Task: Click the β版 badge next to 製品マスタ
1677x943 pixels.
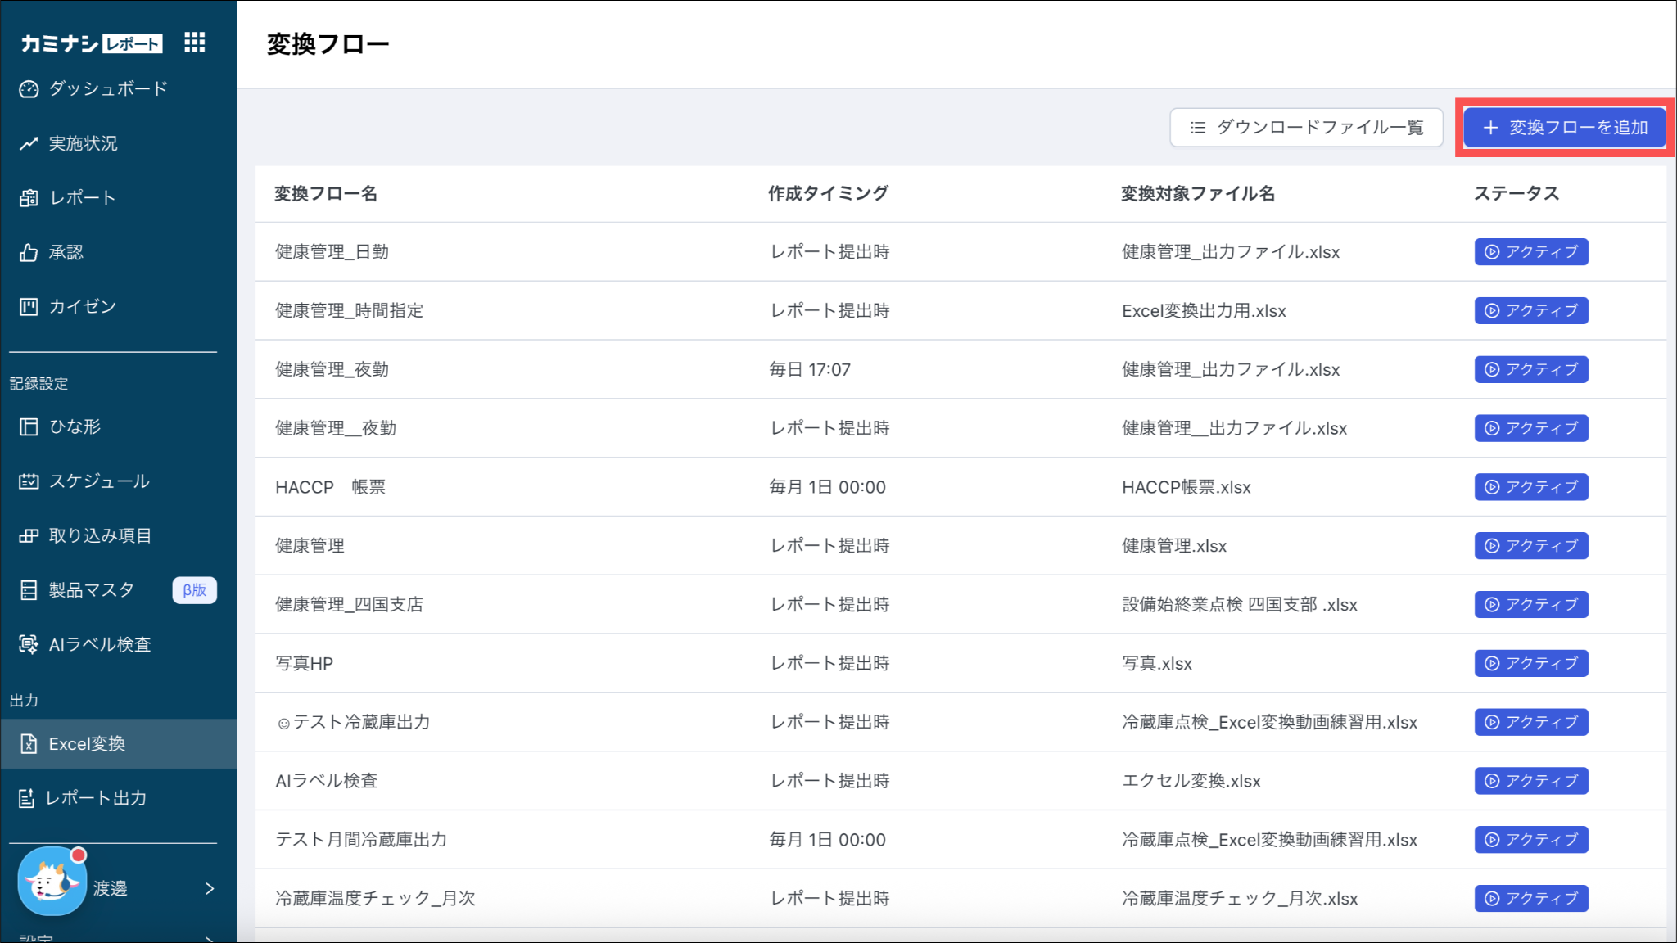Action: [194, 590]
